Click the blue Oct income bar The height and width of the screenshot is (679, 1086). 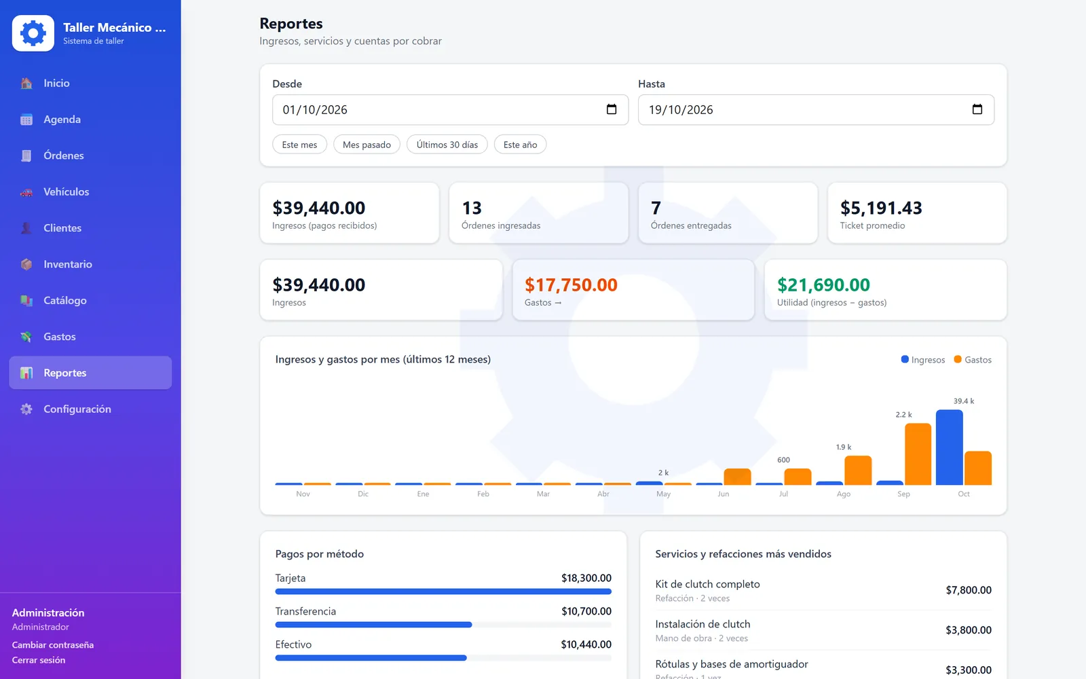coord(949,447)
